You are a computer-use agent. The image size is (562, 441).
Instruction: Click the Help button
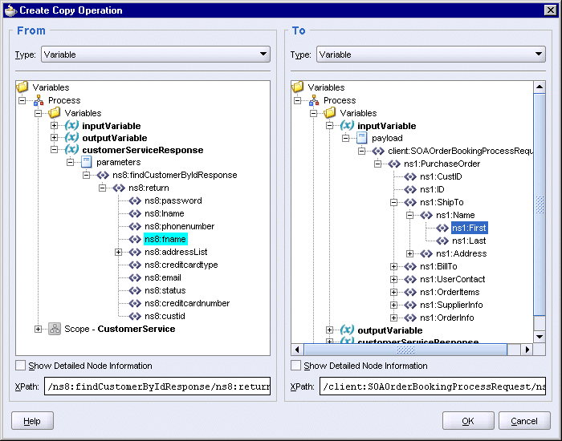[32, 421]
